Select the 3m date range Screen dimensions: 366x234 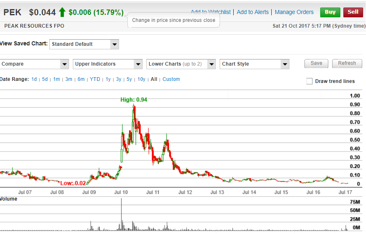(x=69, y=79)
